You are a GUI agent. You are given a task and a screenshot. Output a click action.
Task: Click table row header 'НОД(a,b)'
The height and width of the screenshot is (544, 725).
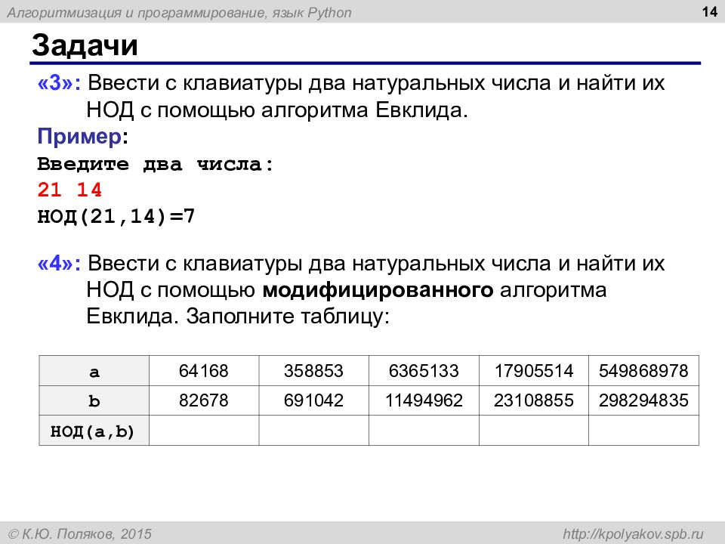tap(94, 430)
